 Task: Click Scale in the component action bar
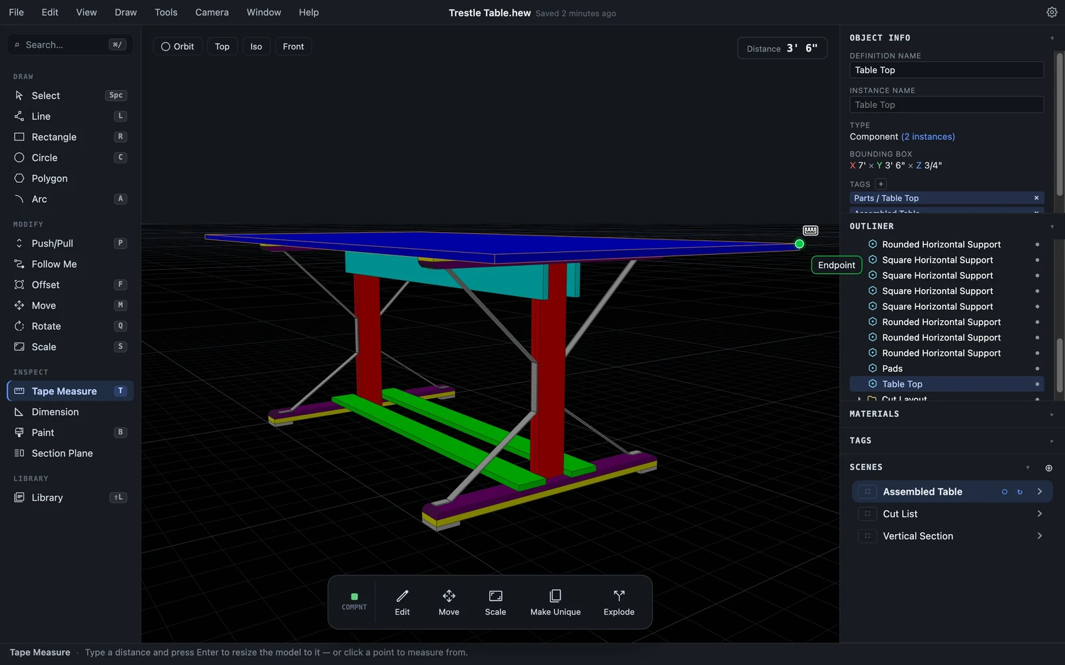point(495,602)
